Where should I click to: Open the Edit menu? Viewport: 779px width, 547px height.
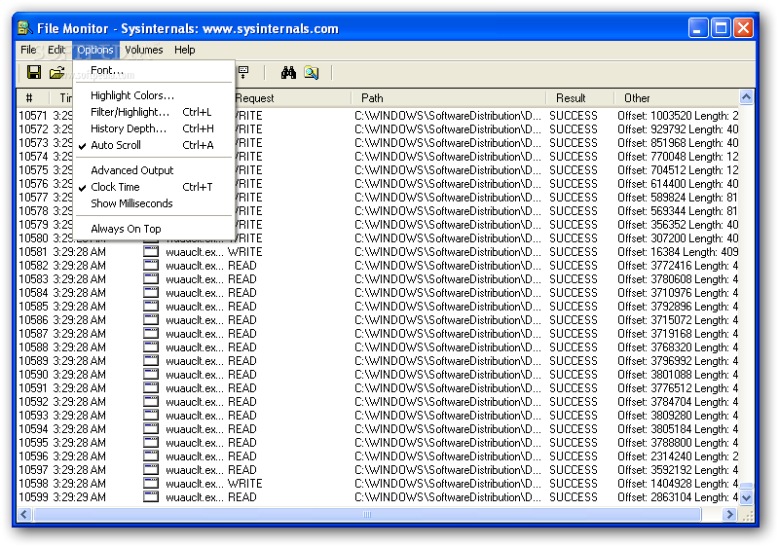(x=56, y=50)
